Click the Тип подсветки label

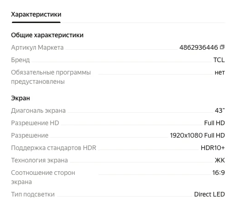click(x=33, y=194)
